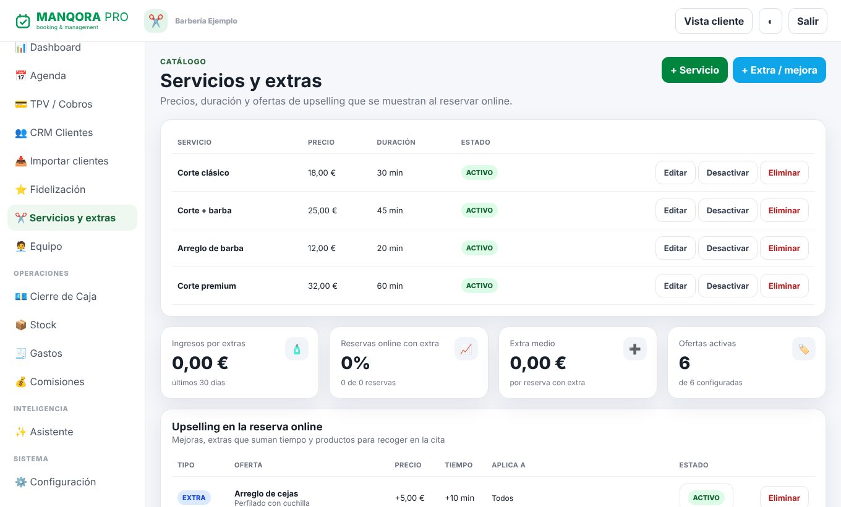841x507 pixels.
Task: Open Agenda in the sidebar
Action: [72, 75]
